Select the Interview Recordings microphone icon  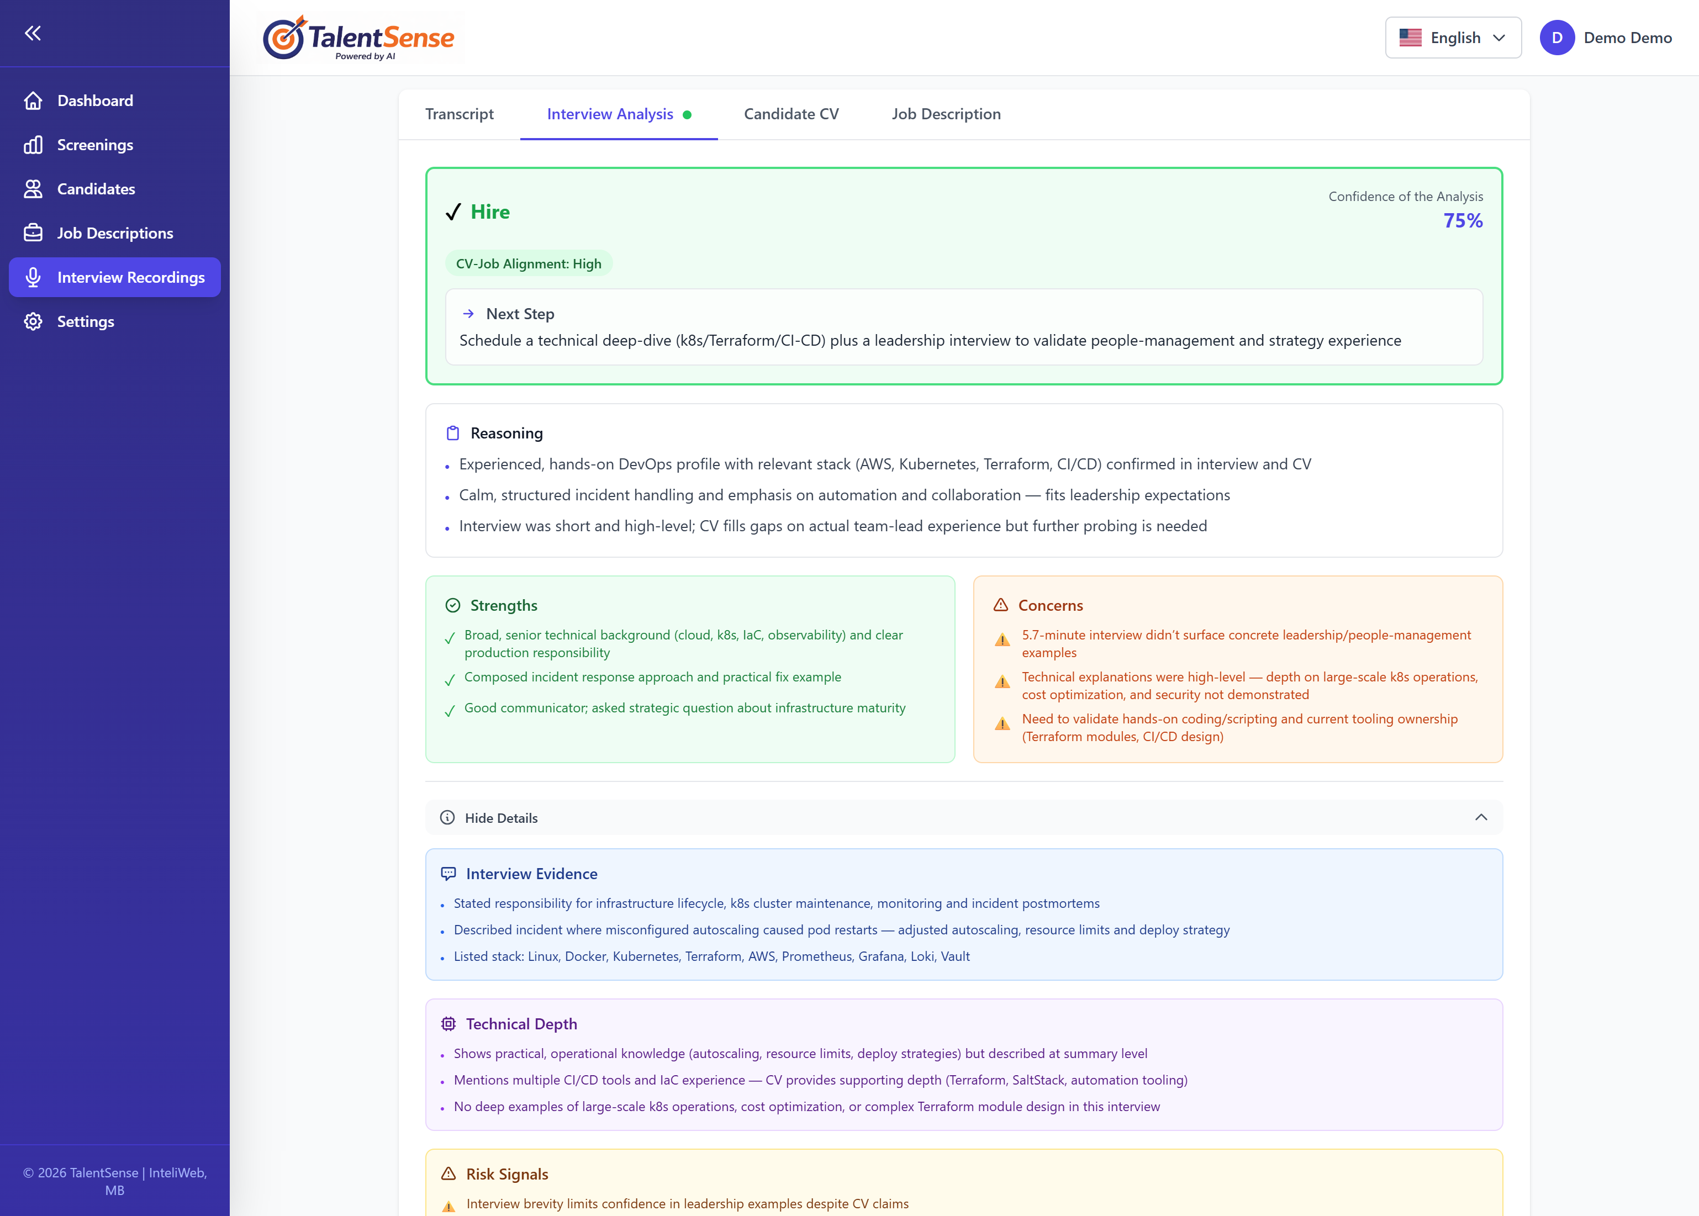tap(34, 277)
